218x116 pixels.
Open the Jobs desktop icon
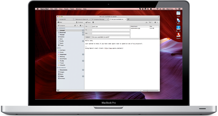pyautogui.click(x=178, y=21)
